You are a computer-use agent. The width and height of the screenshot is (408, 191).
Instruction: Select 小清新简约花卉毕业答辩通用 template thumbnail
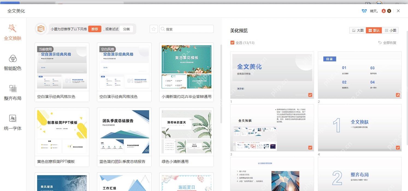click(187, 67)
